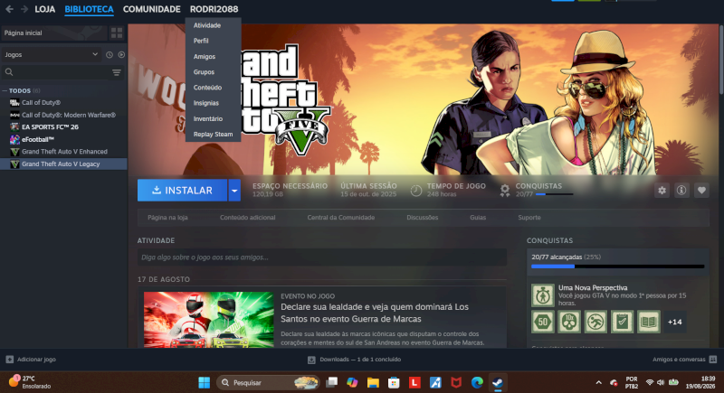Click the open book achievement badge
This screenshot has height=393, width=724.
[x=649, y=322]
